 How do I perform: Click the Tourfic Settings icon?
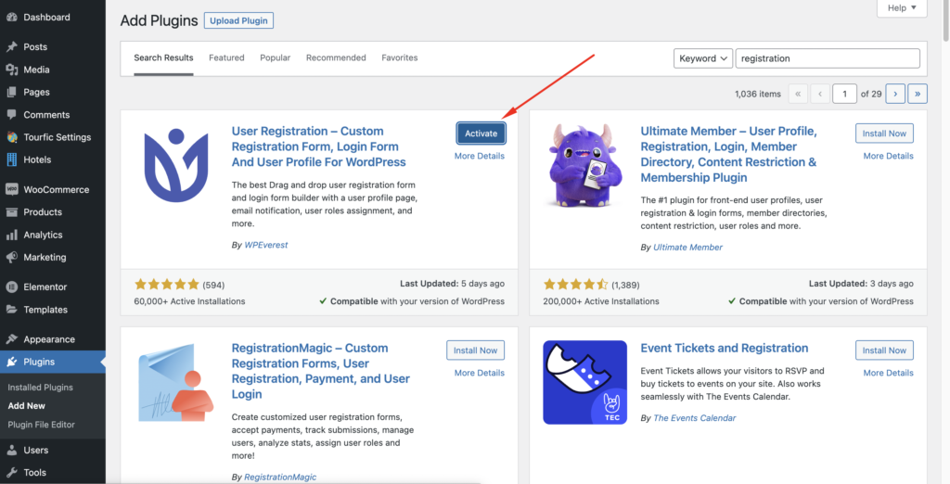pos(11,137)
